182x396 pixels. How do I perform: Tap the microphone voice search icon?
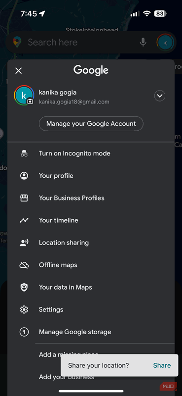(x=143, y=42)
